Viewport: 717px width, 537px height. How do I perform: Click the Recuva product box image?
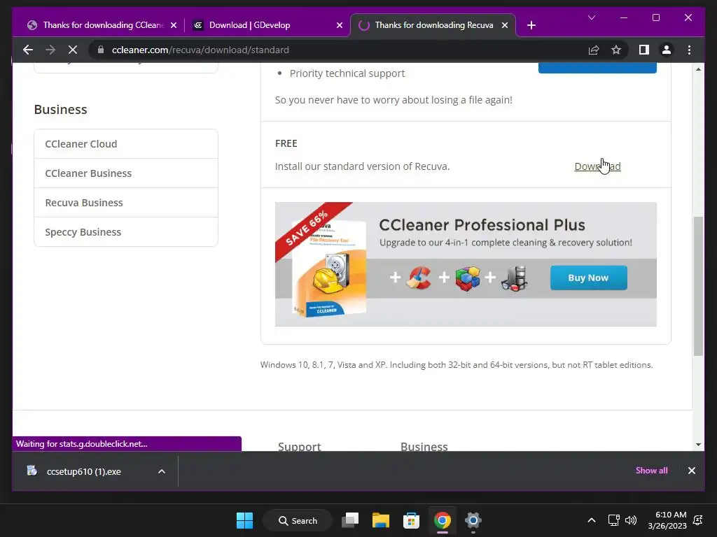coord(329,268)
